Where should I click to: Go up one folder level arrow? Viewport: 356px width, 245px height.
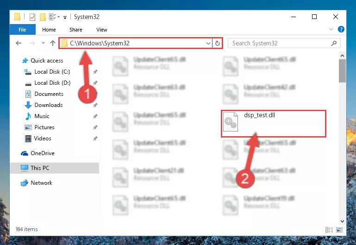click(x=53, y=43)
